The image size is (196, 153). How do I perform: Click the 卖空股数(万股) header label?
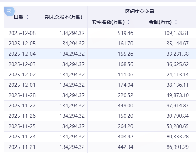tap(108, 22)
